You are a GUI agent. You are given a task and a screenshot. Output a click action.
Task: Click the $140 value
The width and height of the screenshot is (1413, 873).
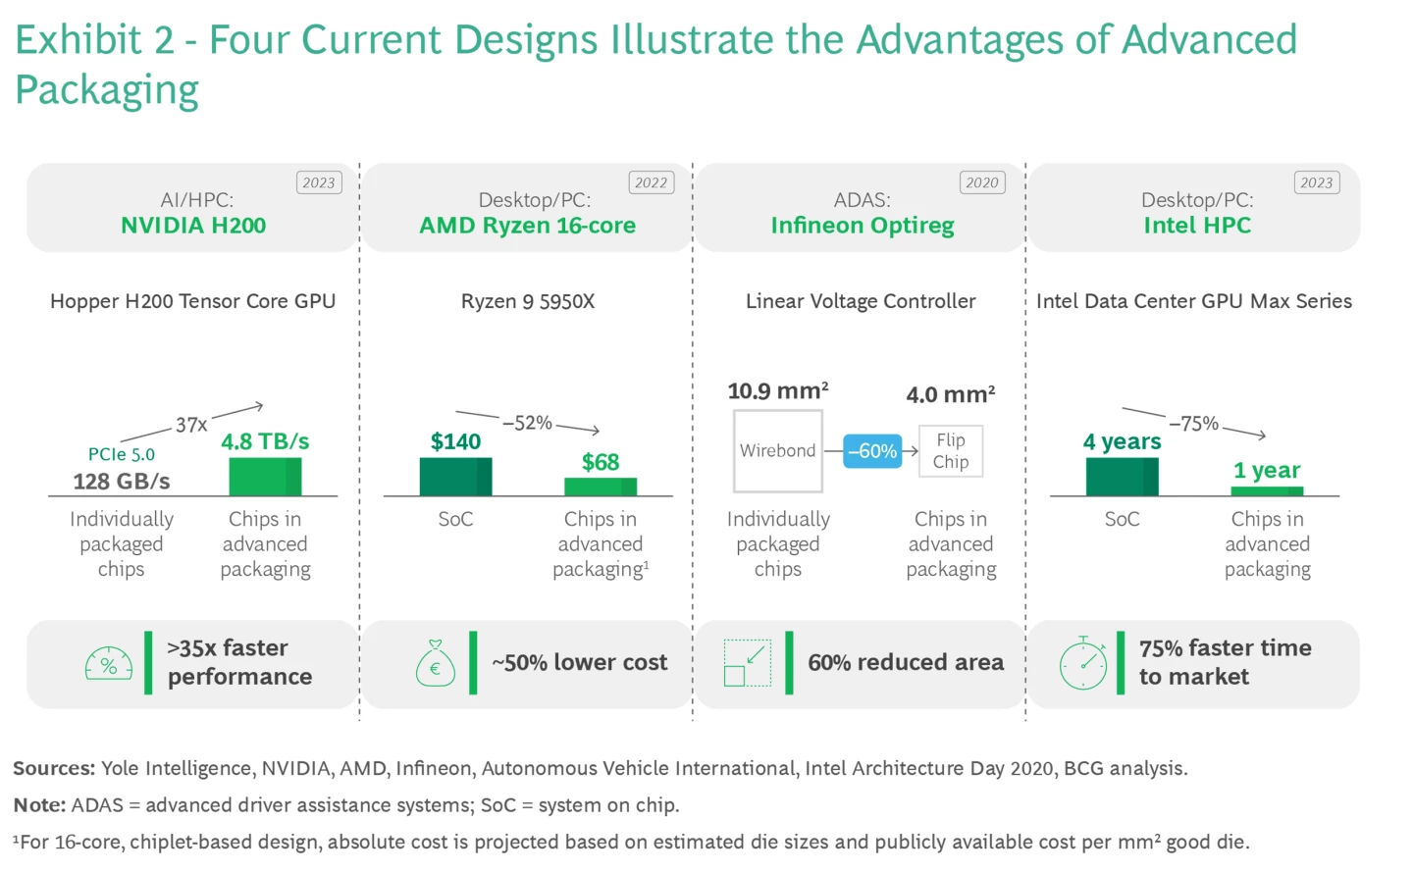pos(456,442)
